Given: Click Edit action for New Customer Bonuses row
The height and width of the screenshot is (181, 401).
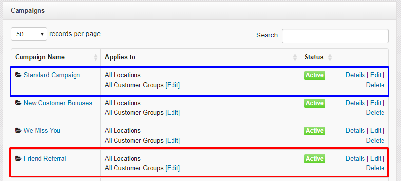Looking at the screenshot, I should tap(376, 103).
